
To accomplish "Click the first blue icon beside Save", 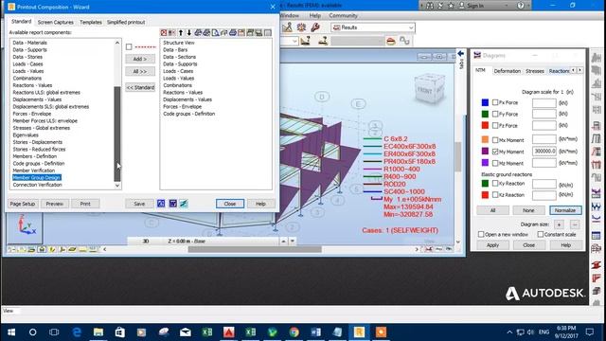I will 161,204.
